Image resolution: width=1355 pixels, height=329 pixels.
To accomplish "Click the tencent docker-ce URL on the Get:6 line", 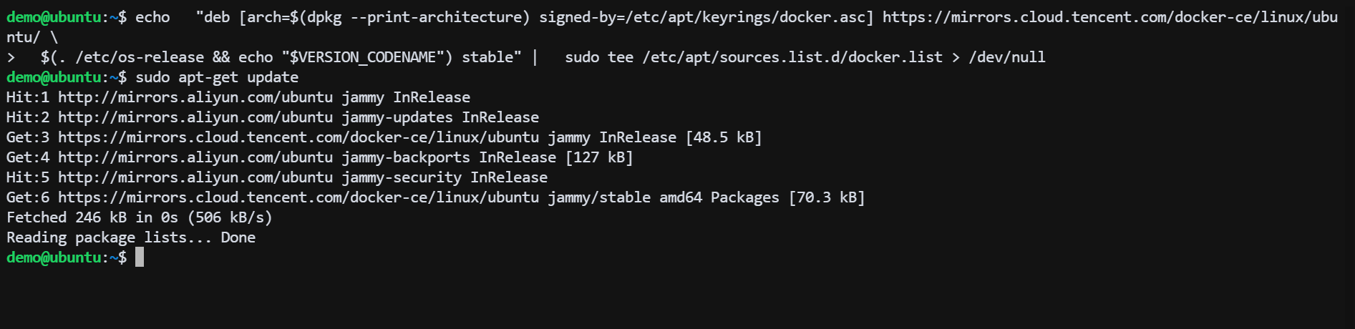I will tap(298, 197).
